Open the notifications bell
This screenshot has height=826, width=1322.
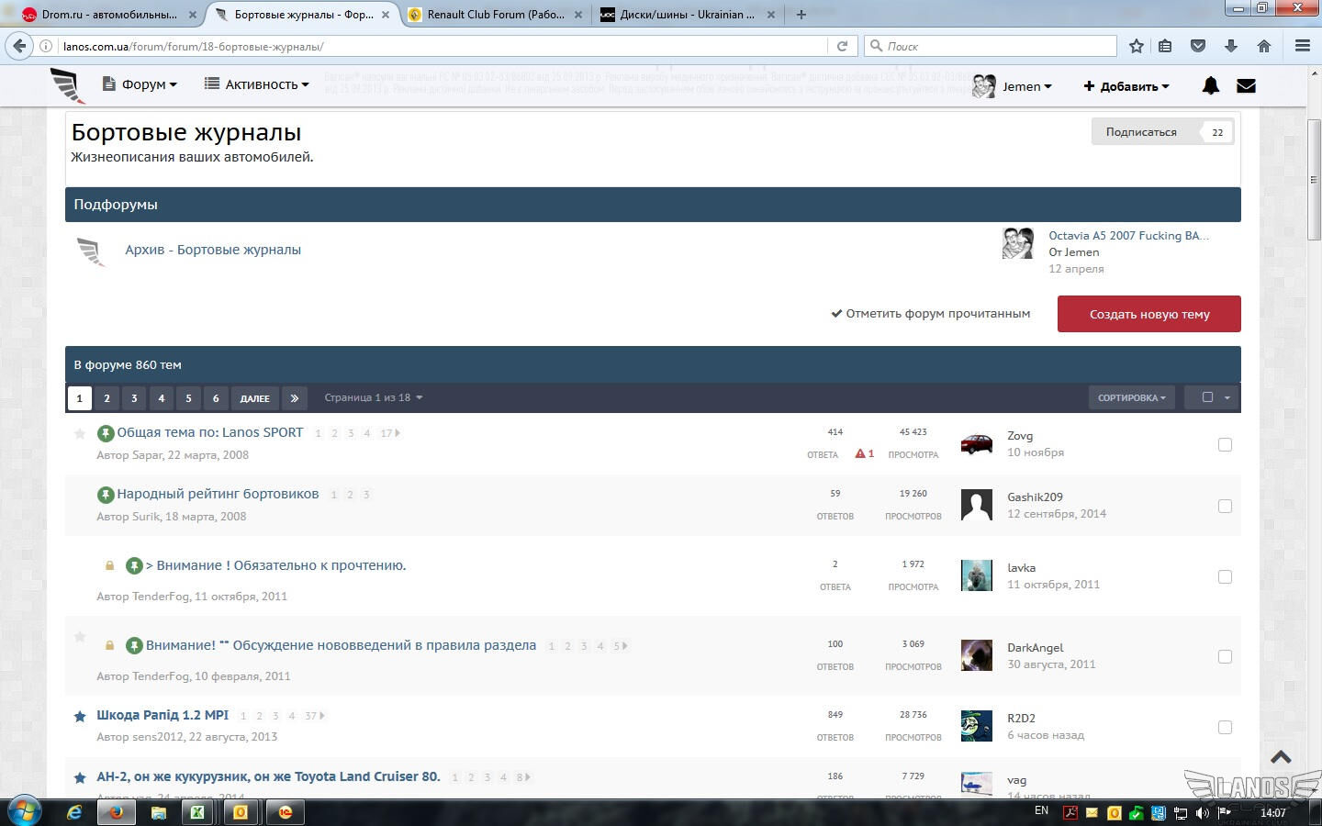1211,85
